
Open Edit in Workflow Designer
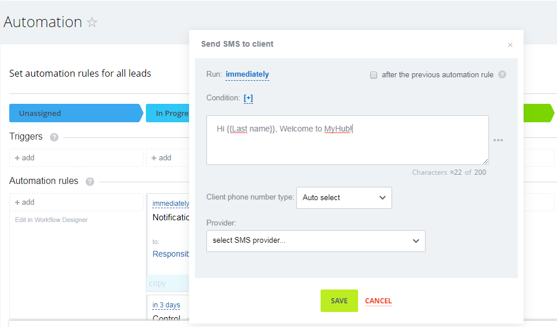pos(51,220)
